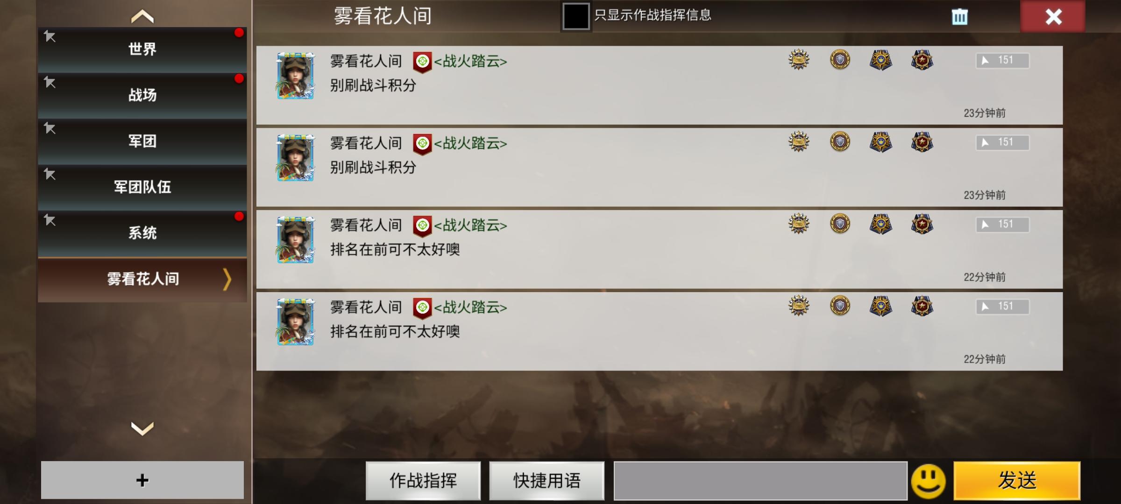1121x504 pixels.
Task: Click the pin icon on 世界 channel
Action: (50, 36)
